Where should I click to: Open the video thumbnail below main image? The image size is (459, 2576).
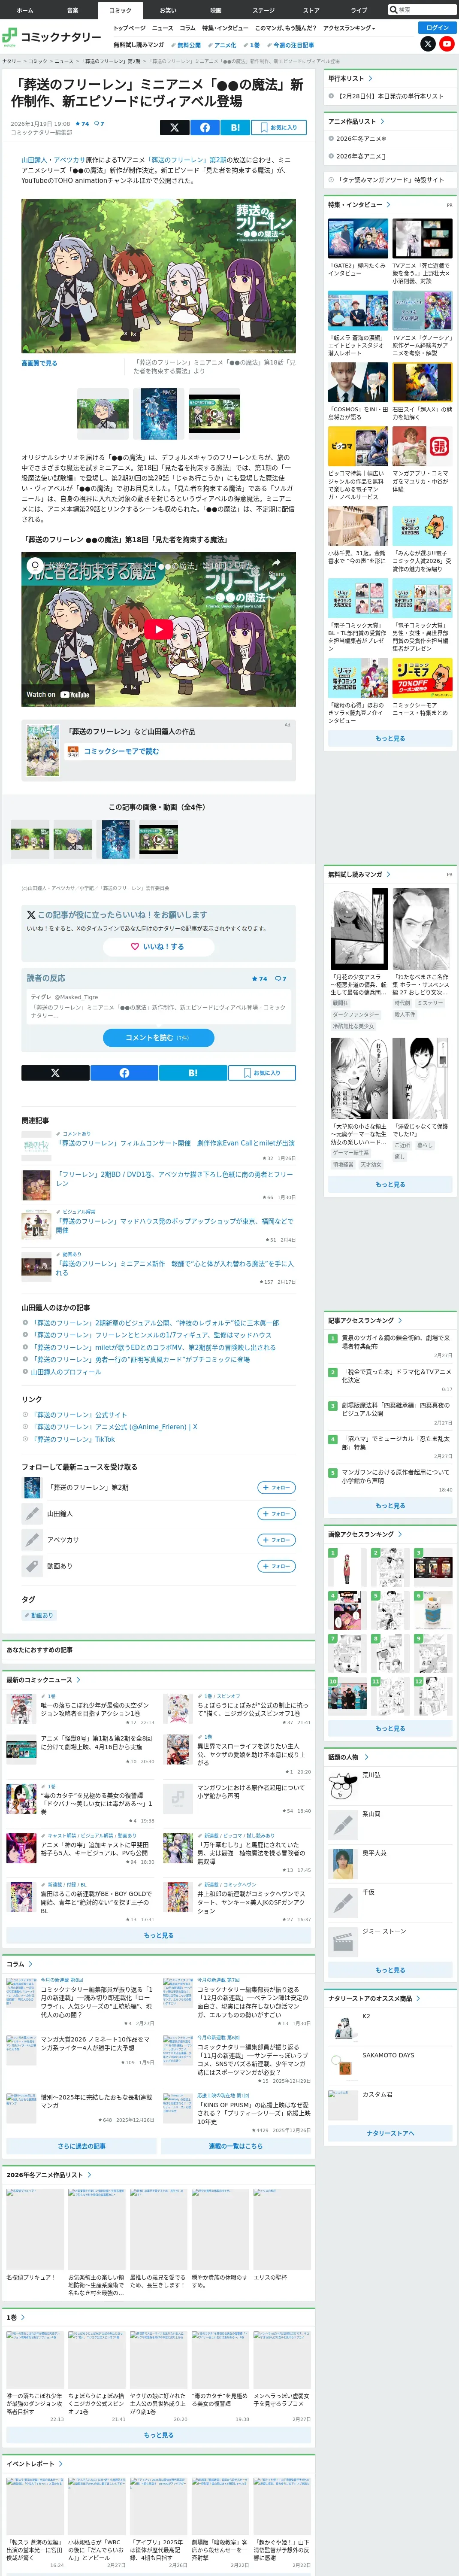(214, 413)
